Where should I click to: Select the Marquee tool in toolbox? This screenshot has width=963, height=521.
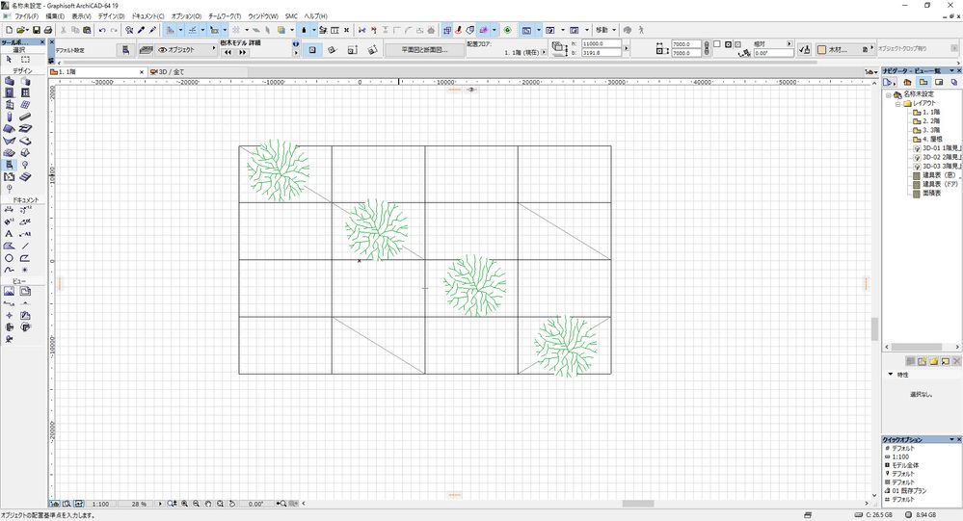coord(25,60)
